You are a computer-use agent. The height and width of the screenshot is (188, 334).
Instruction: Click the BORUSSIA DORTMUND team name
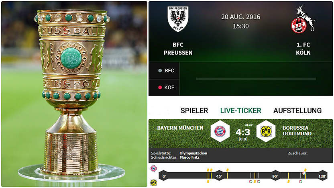coord(297,131)
